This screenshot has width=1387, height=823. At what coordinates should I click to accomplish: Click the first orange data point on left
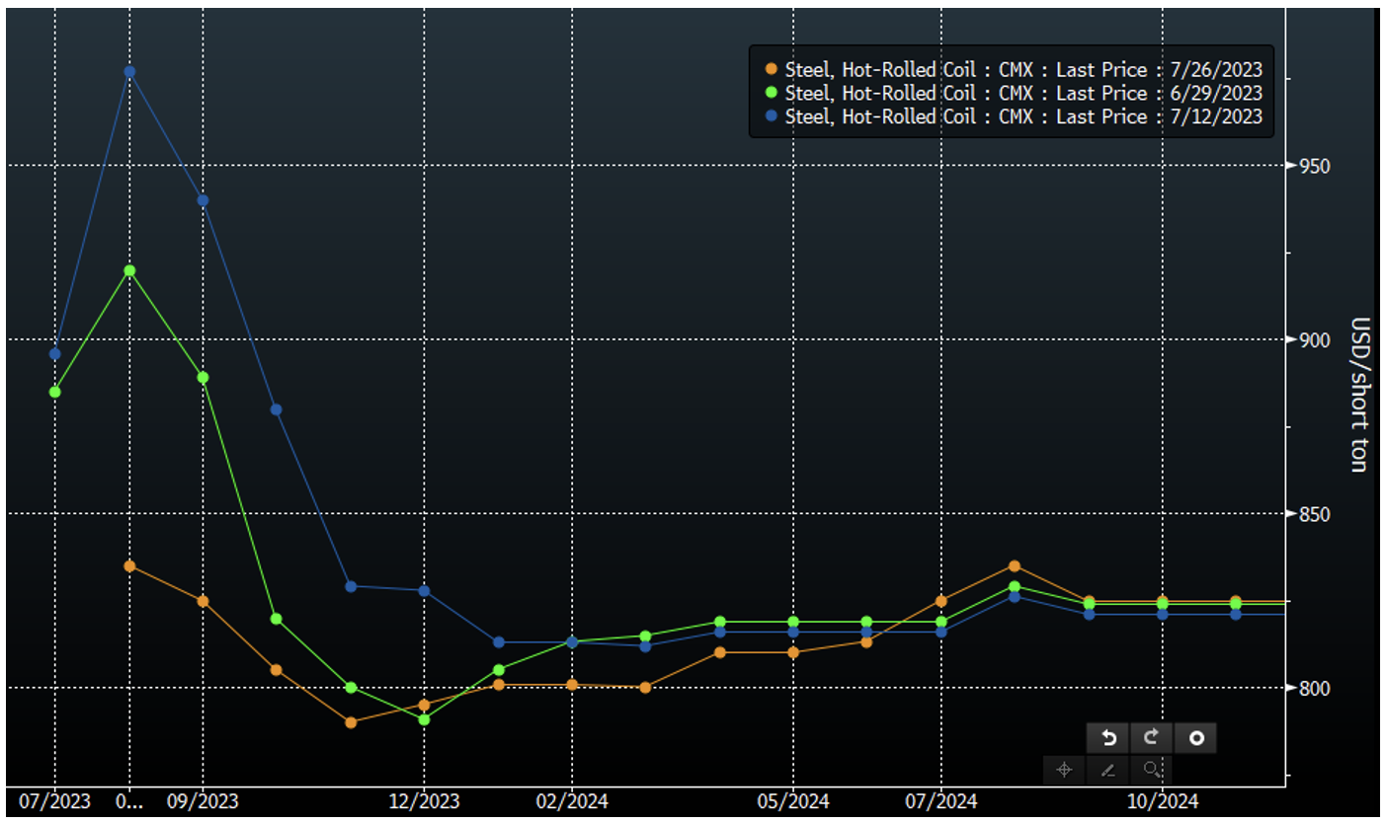point(129,565)
